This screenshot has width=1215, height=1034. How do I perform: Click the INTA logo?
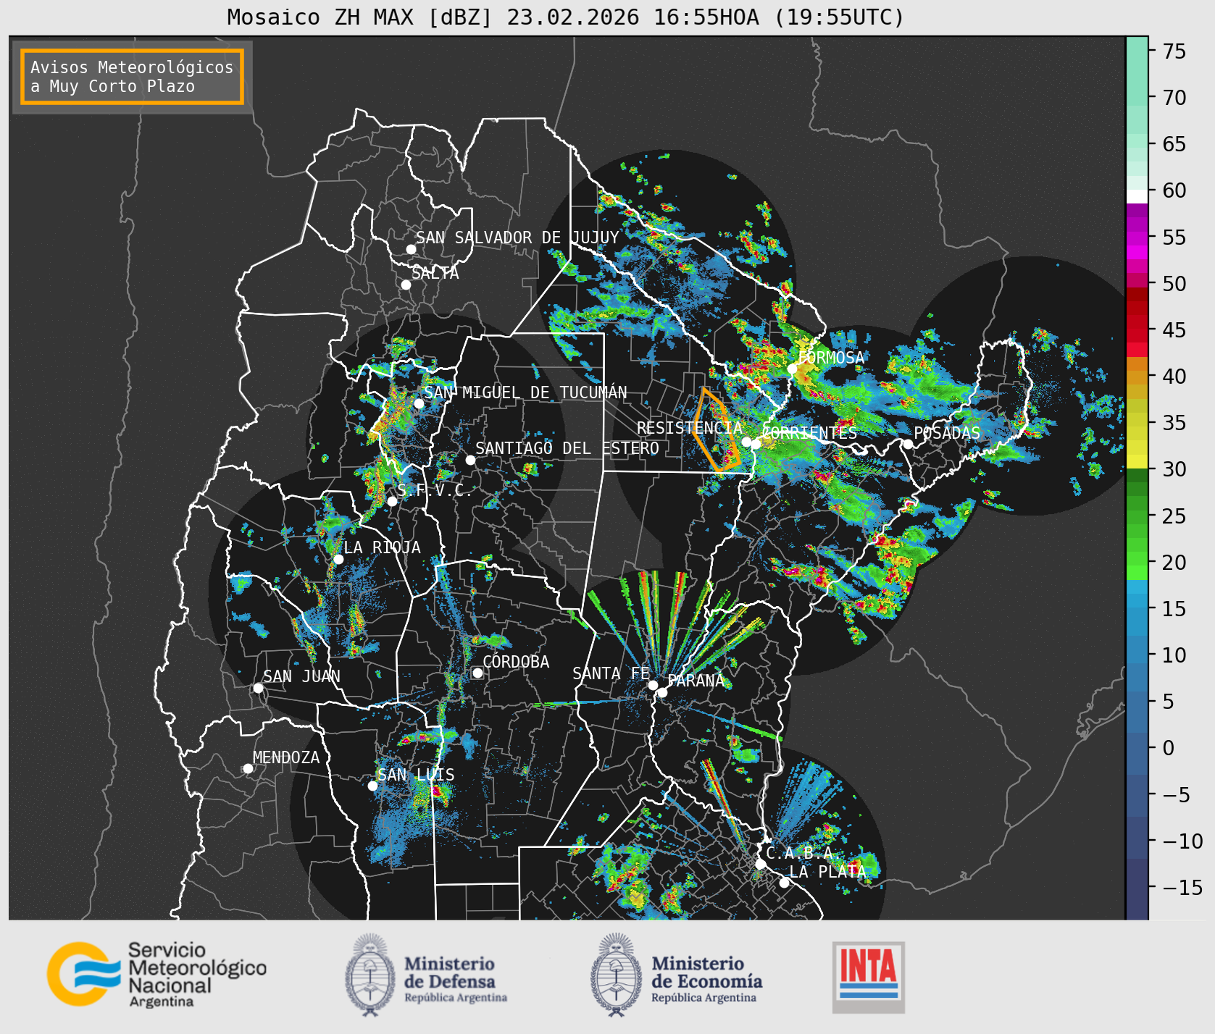click(x=868, y=977)
